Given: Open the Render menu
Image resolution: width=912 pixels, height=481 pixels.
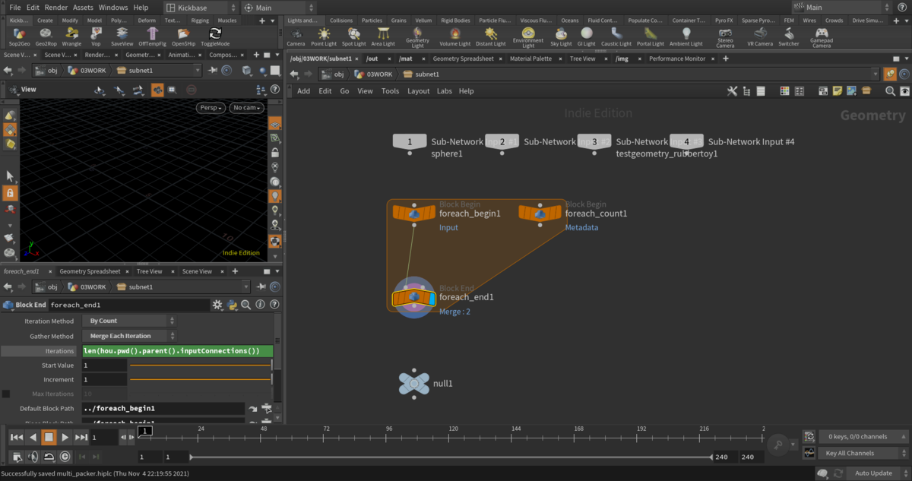Looking at the screenshot, I should pyautogui.click(x=56, y=8).
